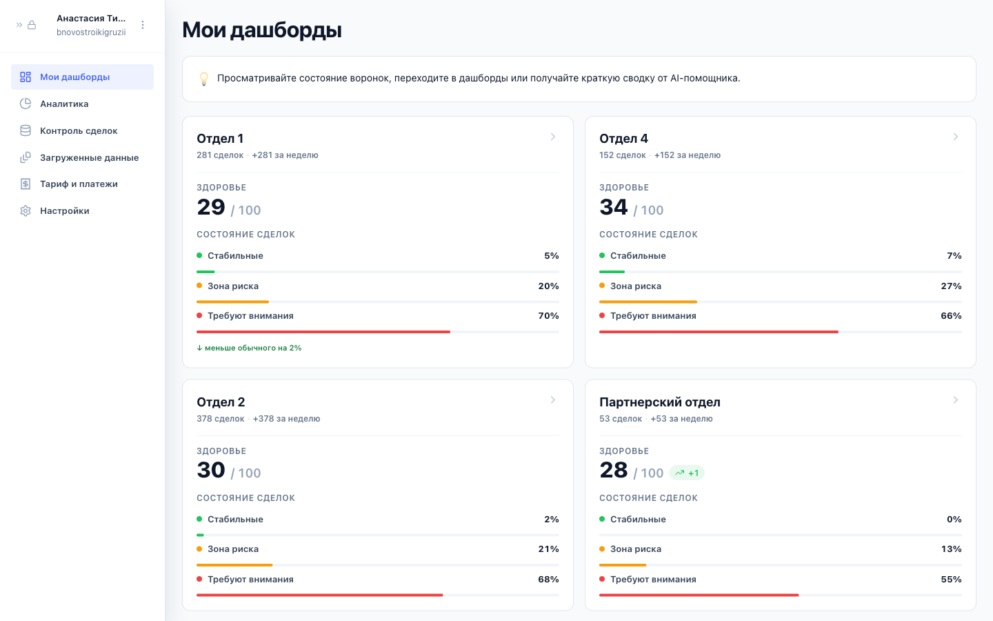
Task: Click the 21% value in Отдел 2
Action: [x=549, y=549]
